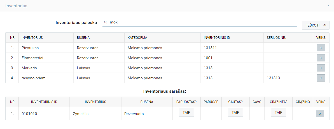Screen dimensions: 334x129
Task: Click the BŪSENA header in search results
Action: [83, 38]
